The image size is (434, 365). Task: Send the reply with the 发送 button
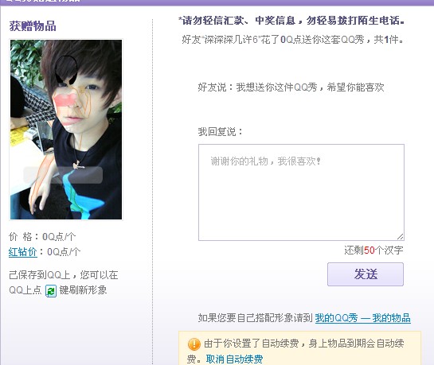(366, 274)
